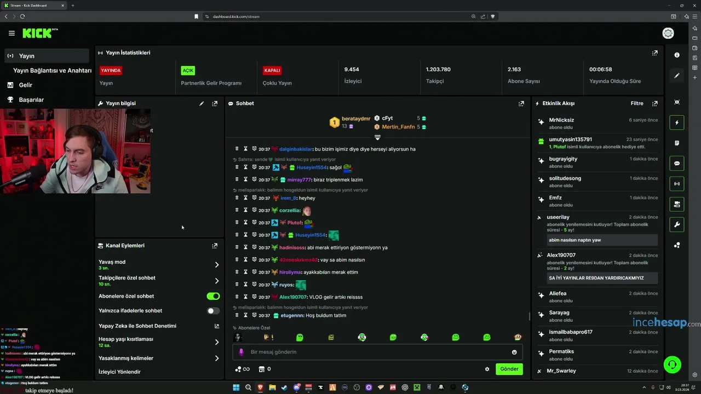
Task: Click the points infinity icon below the message box
Action: [x=242, y=369]
